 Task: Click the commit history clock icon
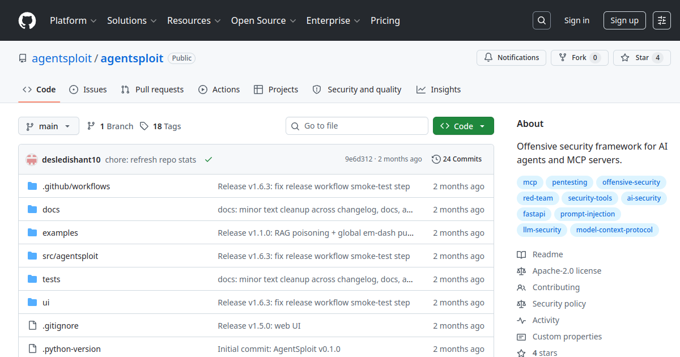tap(436, 159)
